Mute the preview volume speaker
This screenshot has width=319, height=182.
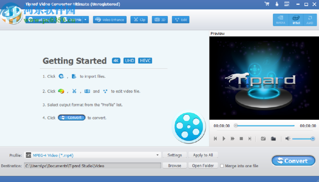(x=288, y=139)
